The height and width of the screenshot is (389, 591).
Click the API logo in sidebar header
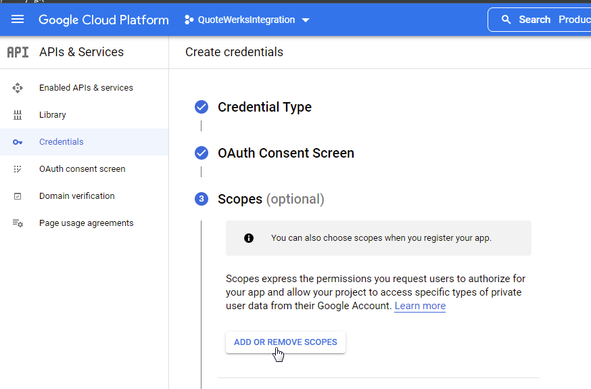18,52
